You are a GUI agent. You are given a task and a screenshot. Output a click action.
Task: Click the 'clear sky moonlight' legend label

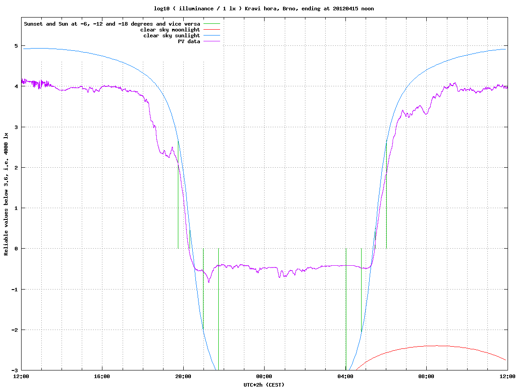click(x=170, y=30)
